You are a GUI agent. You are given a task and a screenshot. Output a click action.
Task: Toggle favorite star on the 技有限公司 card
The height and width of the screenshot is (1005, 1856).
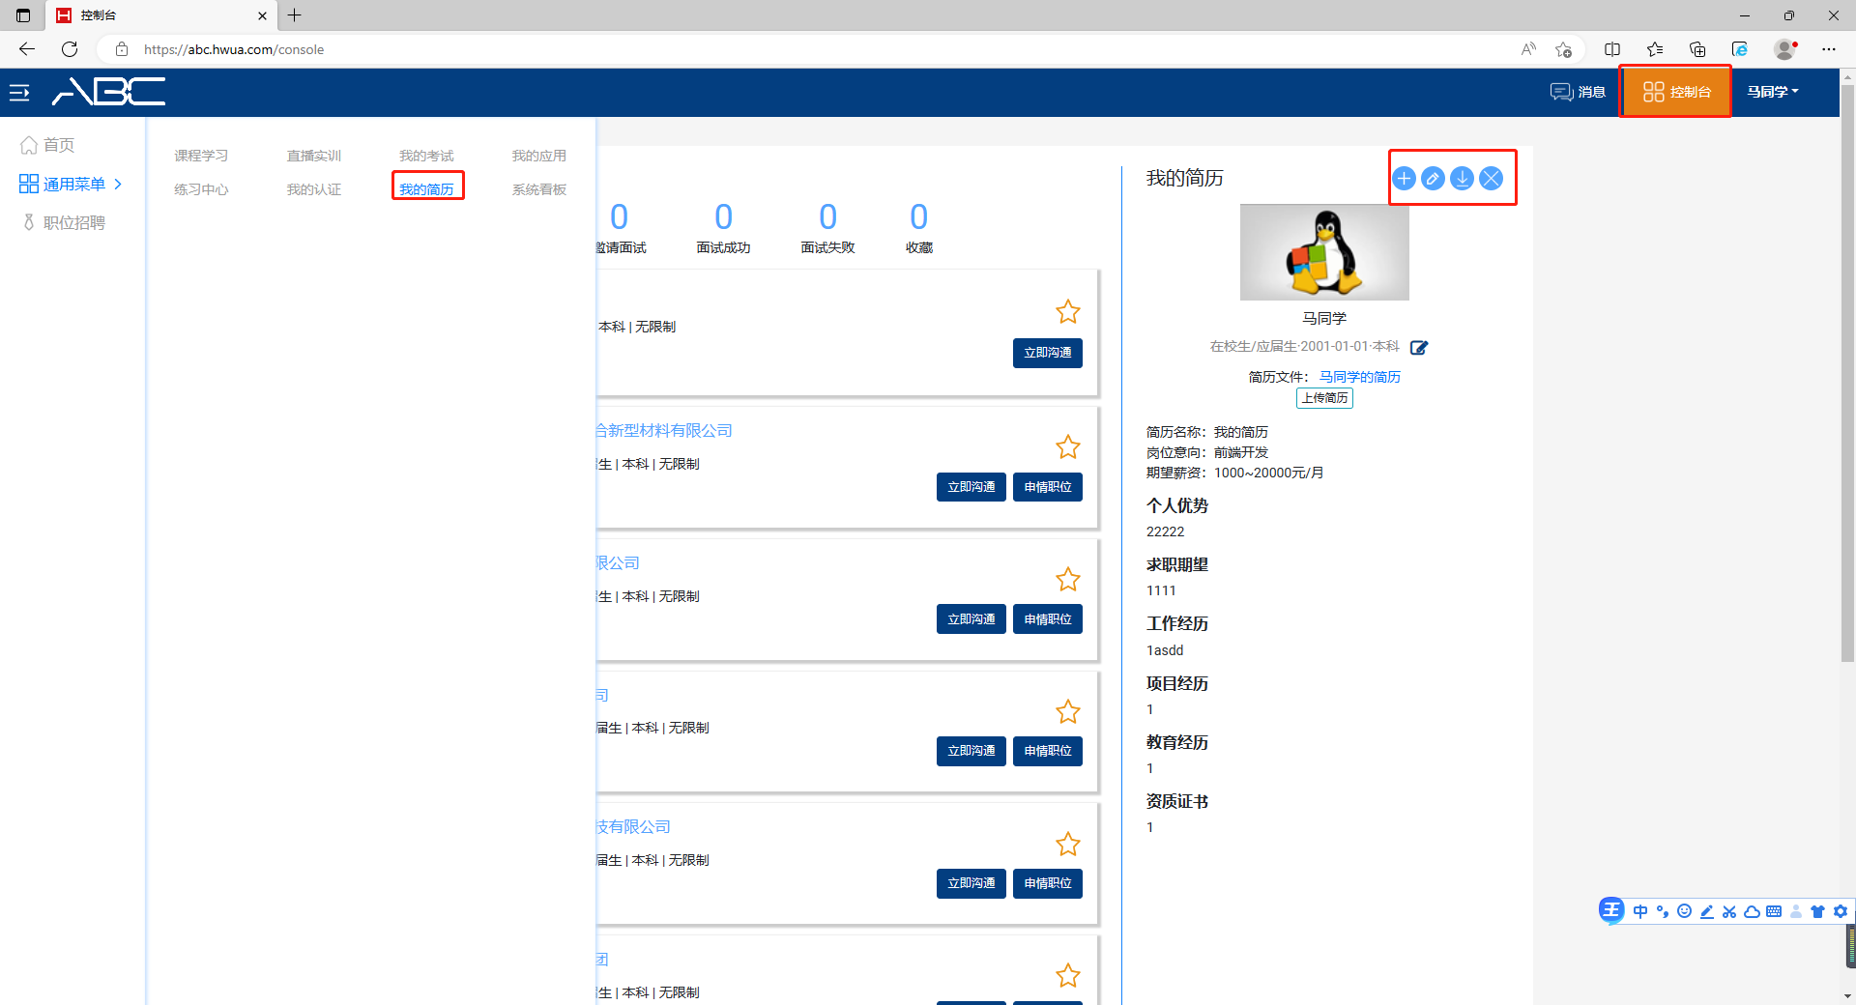point(1067,845)
